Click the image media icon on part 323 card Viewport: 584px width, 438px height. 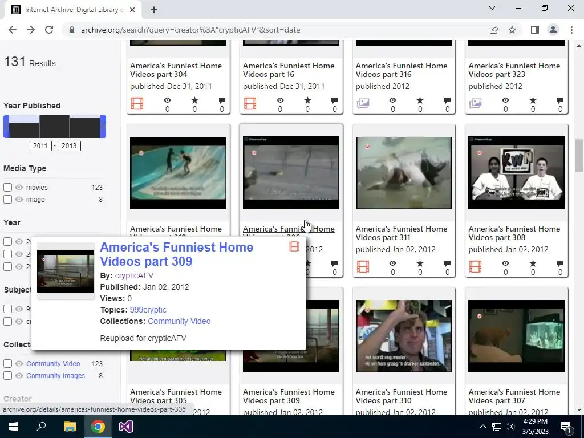point(475,103)
